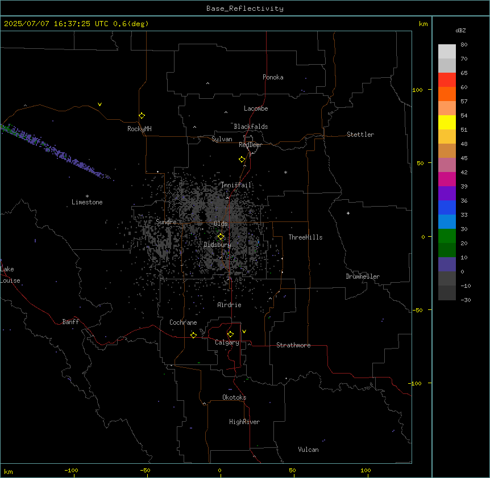Click the yellow diamond marker above Calgary label
490x478 pixels.
click(x=230, y=334)
